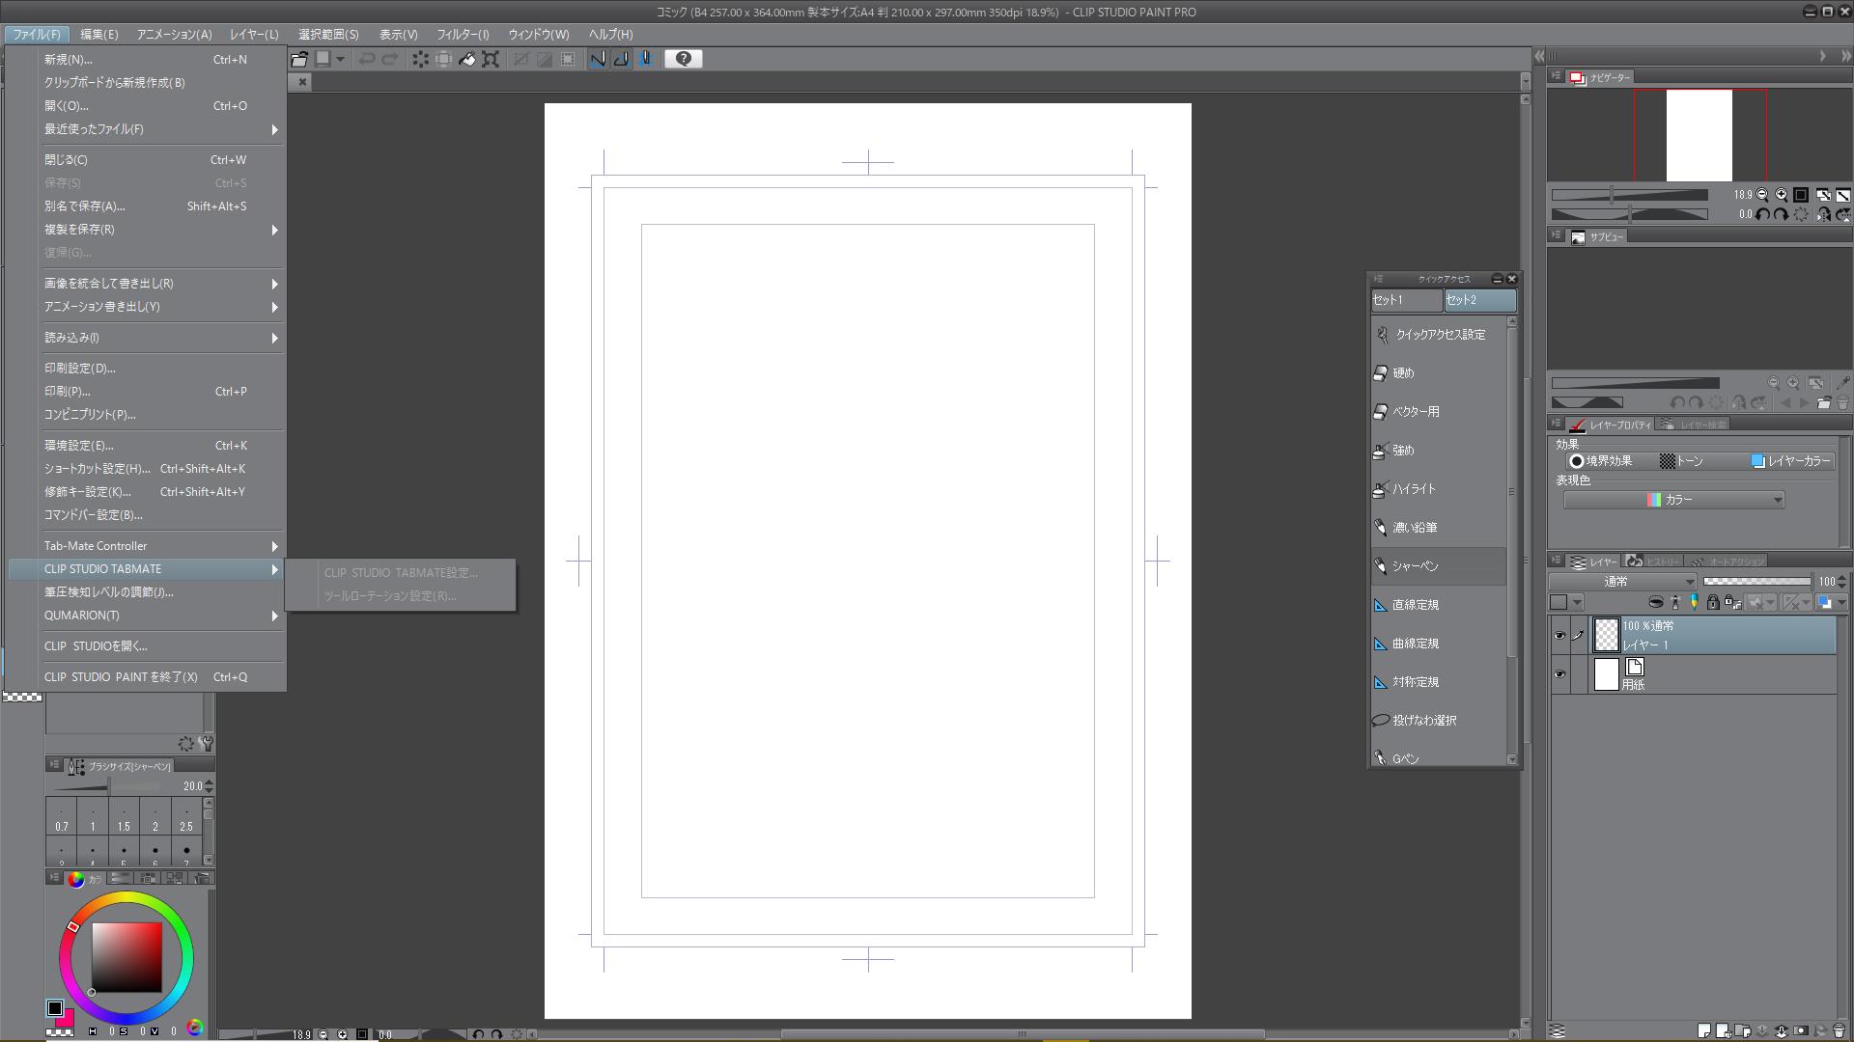Click the Lock layer padlock icon
The height and width of the screenshot is (1042, 1854).
pos(1713,603)
